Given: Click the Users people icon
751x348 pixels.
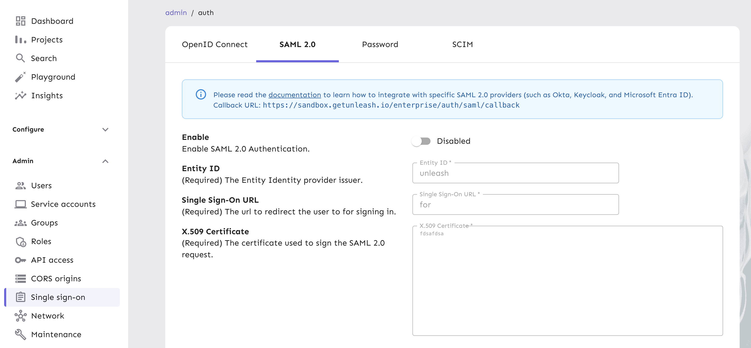Looking at the screenshot, I should [20, 185].
